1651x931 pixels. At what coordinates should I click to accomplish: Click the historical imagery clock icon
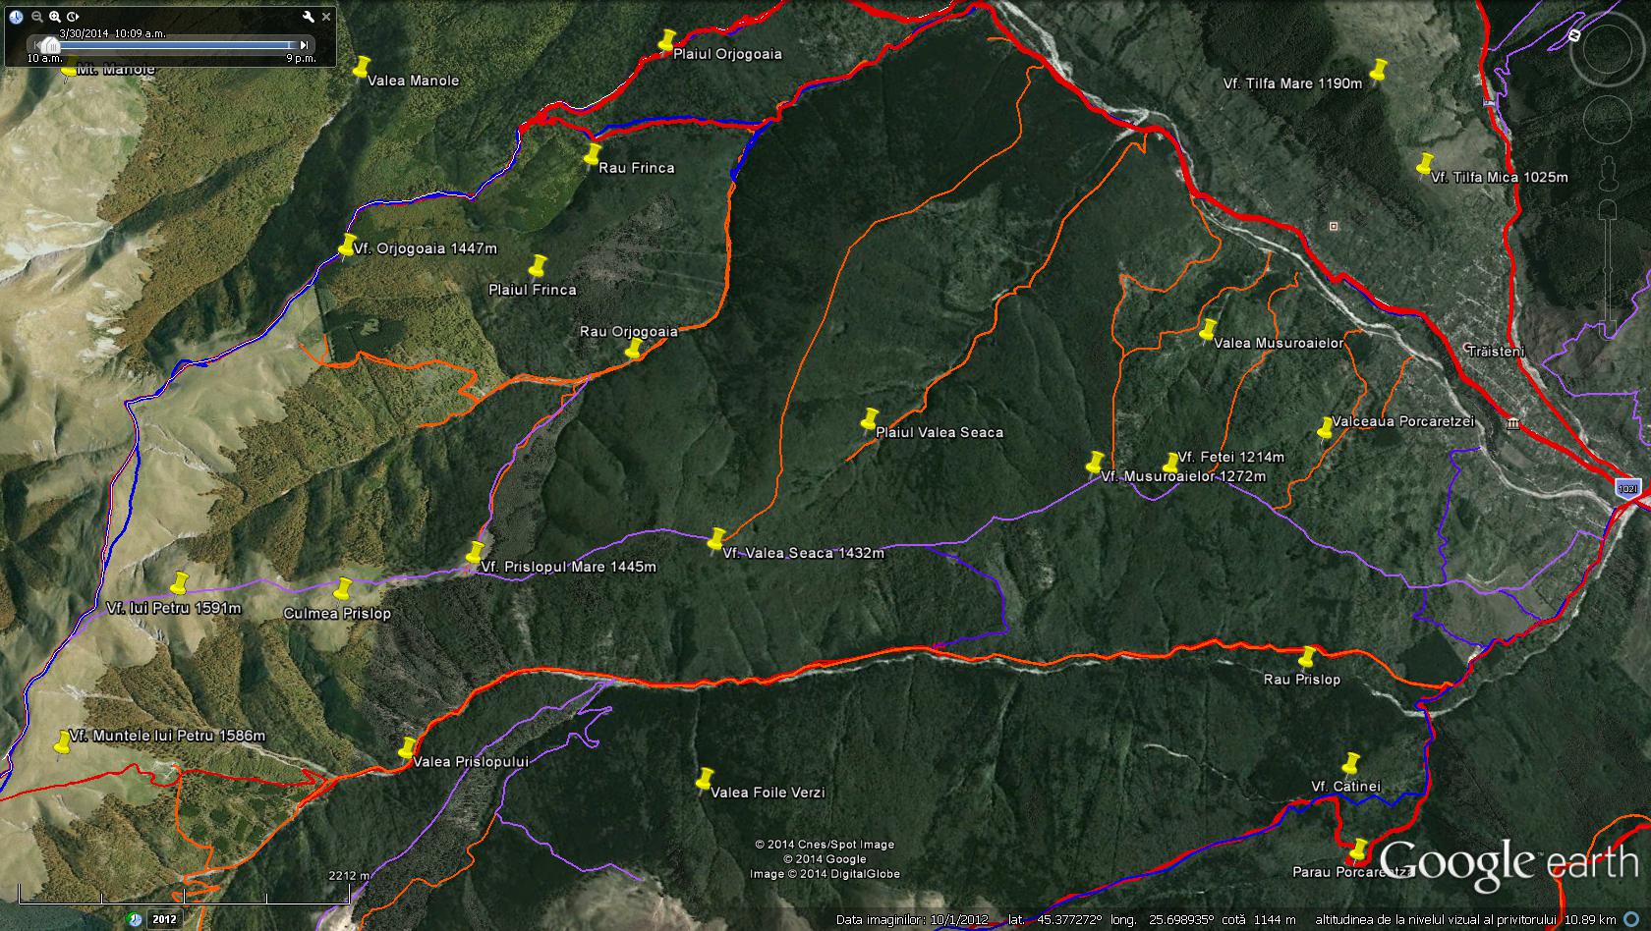[17, 17]
